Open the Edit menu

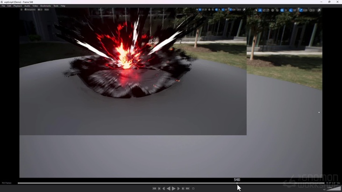(x=9, y=6)
